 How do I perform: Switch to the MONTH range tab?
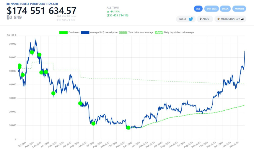239,9
